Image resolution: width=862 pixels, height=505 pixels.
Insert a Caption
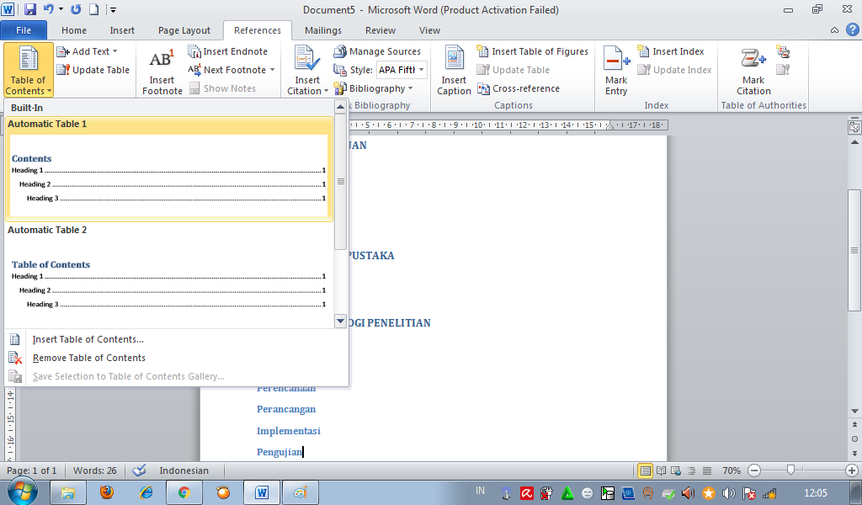(x=454, y=72)
